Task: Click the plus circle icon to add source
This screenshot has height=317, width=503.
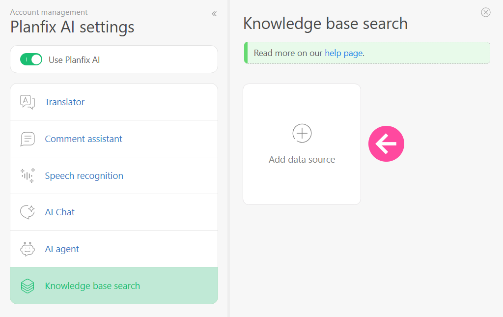Action: coord(302,133)
